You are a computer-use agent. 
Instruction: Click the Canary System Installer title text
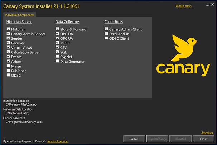point(42,6)
